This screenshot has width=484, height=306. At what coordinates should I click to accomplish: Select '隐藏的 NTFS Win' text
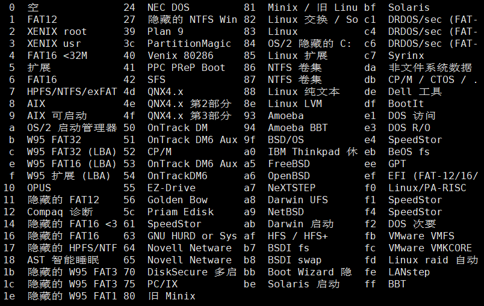pos(192,19)
